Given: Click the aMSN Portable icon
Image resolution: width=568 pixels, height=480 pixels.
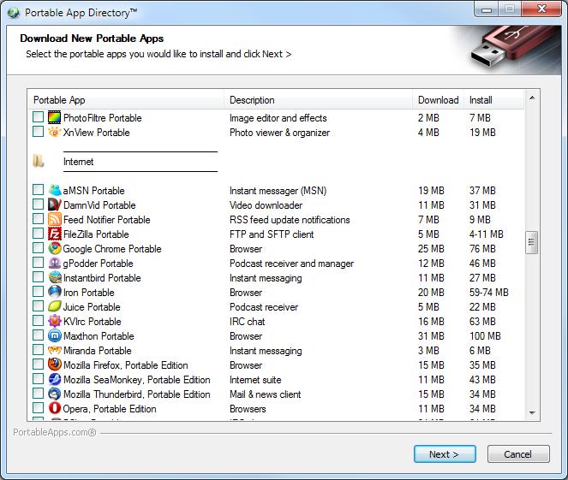Looking at the screenshot, I should coord(55,191).
